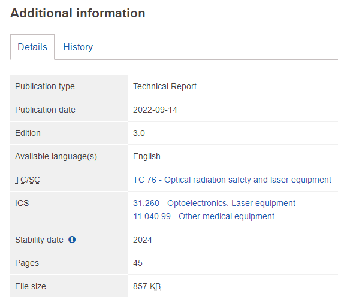This screenshot has height=297, width=338.
Task: Switch to the History tab
Action: 78,47
